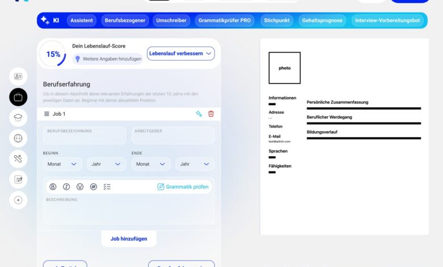
Task: Open the languages globe section
Action: [18, 138]
